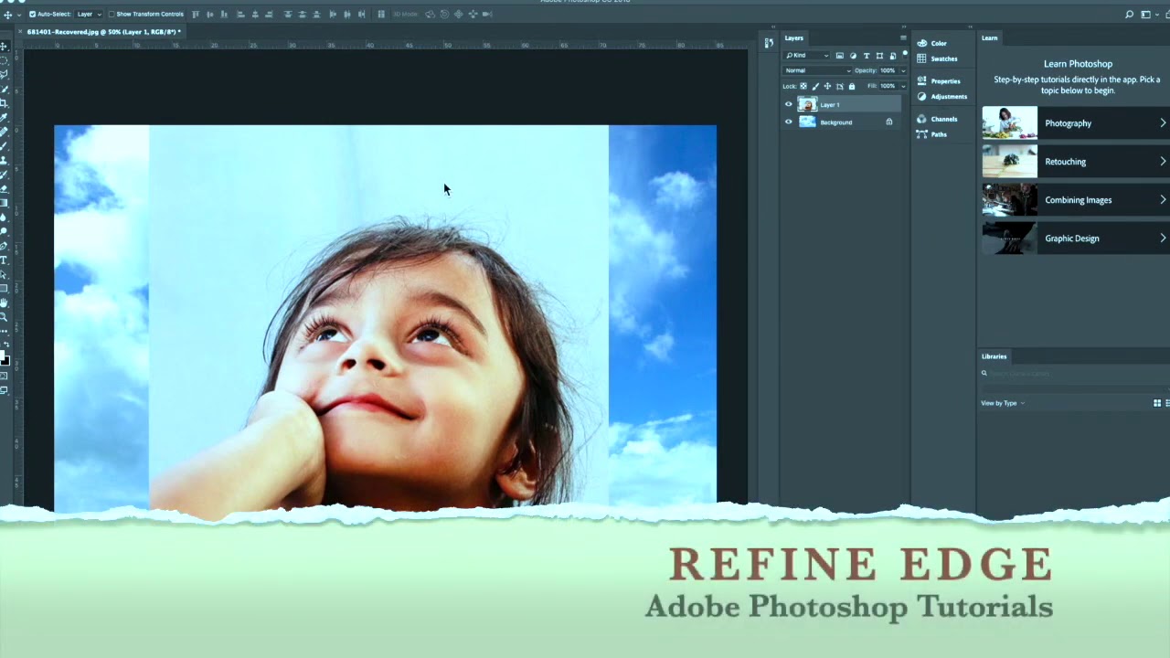
Task: Open the Swatches panel button
Action: pyautogui.click(x=937, y=58)
